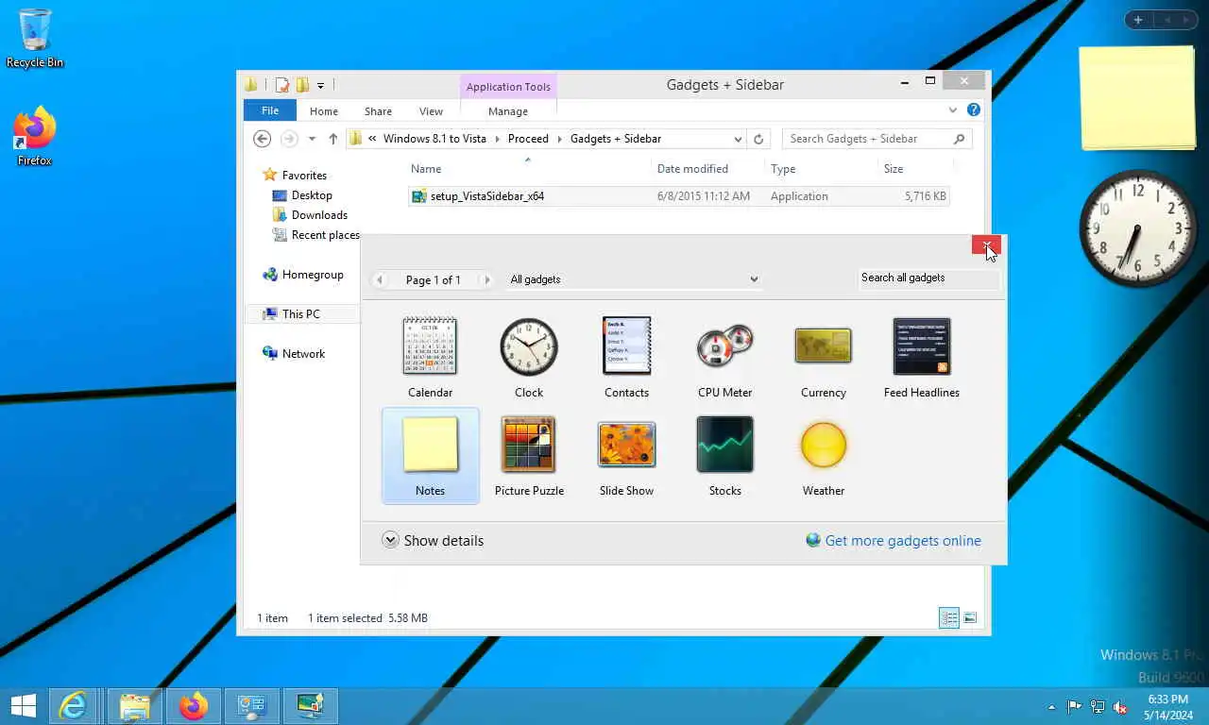
Task: Select the Firefox desktop shortcut
Action: [x=35, y=137]
